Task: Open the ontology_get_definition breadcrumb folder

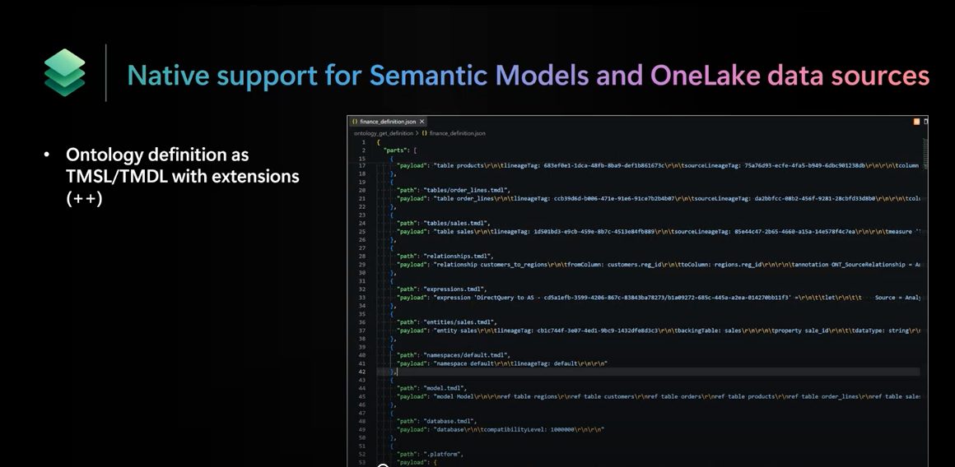Action: pyautogui.click(x=383, y=133)
